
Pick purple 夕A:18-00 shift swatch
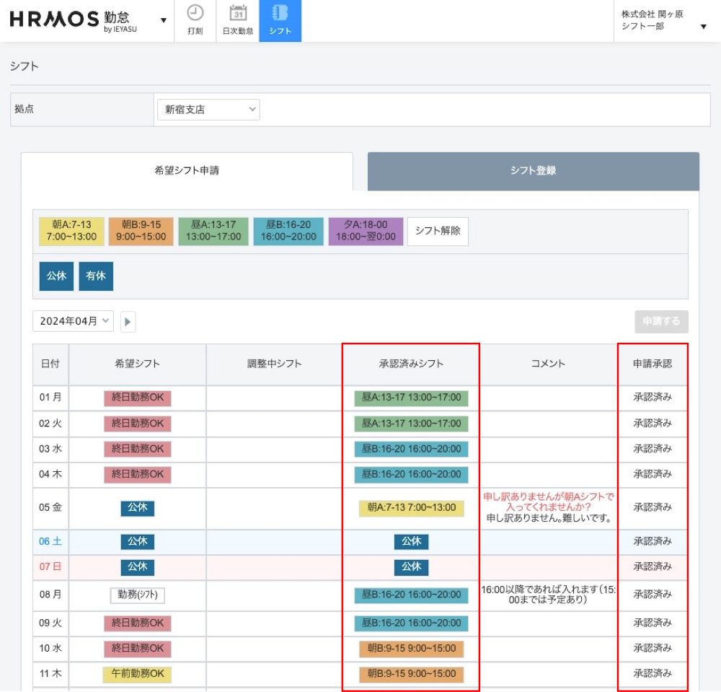click(x=366, y=232)
